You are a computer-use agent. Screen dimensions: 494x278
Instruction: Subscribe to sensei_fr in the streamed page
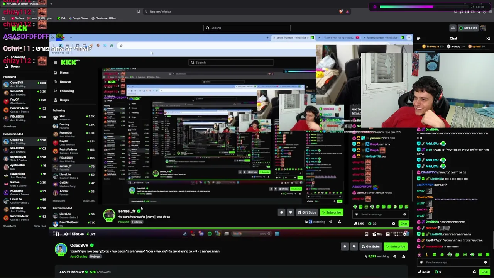tap(331, 212)
